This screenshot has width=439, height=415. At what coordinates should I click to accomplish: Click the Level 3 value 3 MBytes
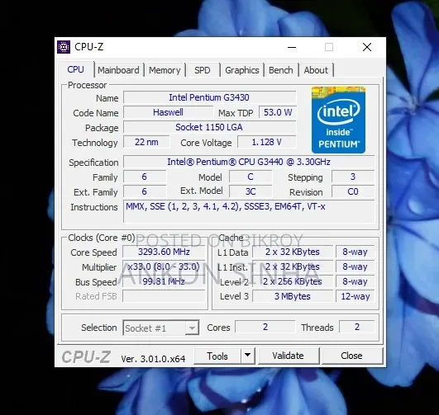293,296
